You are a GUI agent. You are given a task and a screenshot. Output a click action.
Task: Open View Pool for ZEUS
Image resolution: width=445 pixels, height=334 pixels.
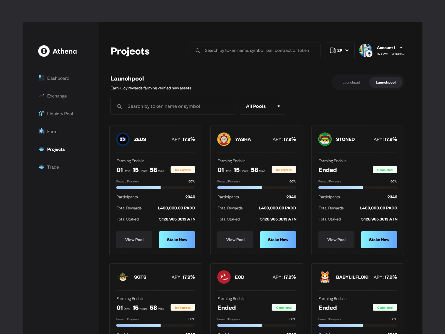134,239
